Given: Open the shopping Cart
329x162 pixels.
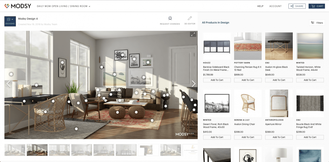Looking at the screenshot, I should point(317,6).
